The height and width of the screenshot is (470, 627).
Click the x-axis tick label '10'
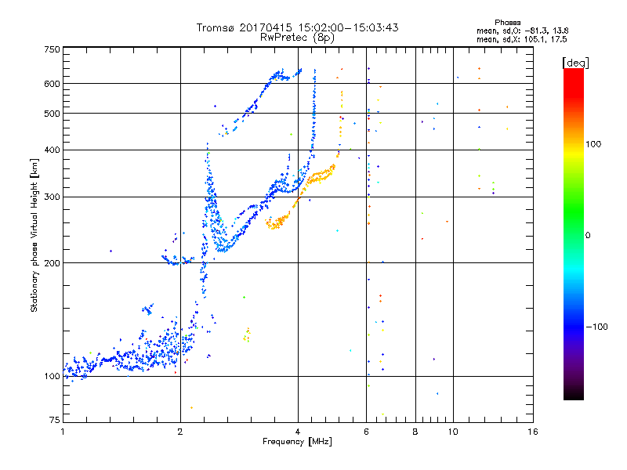453,432
